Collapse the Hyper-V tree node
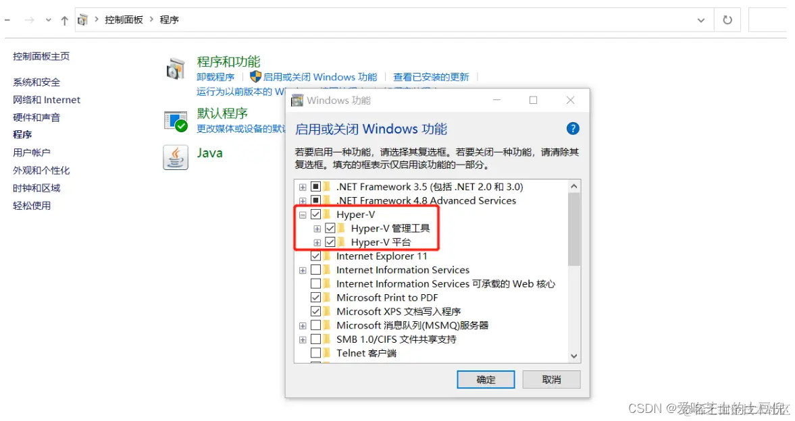The height and width of the screenshot is (421, 795). (x=303, y=215)
